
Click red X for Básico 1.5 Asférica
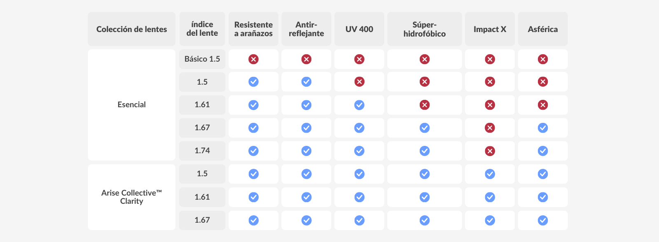coord(542,59)
